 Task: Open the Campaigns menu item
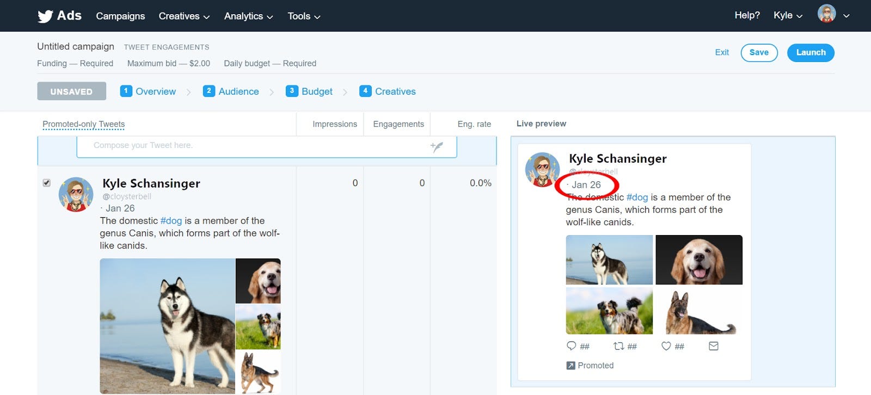pyautogui.click(x=120, y=16)
